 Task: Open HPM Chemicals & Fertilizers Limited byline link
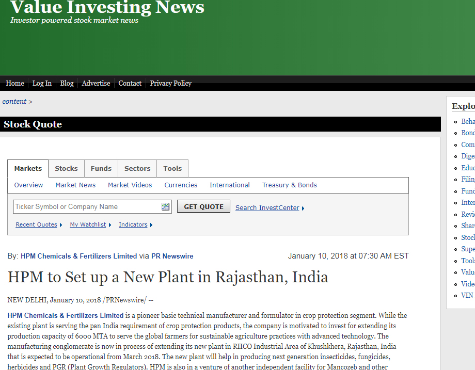tap(79, 256)
